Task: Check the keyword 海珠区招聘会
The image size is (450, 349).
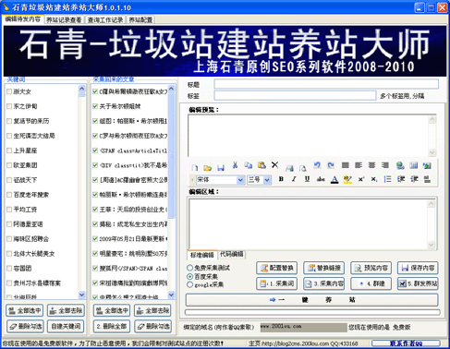Action: pos(9,239)
